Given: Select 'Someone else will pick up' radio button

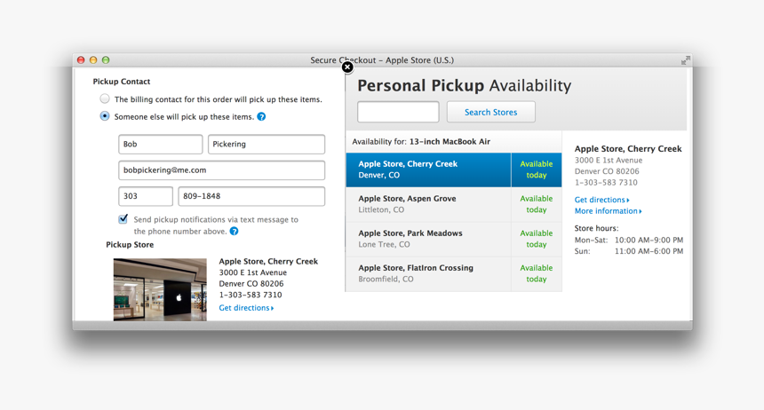Looking at the screenshot, I should (x=105, y=116).
